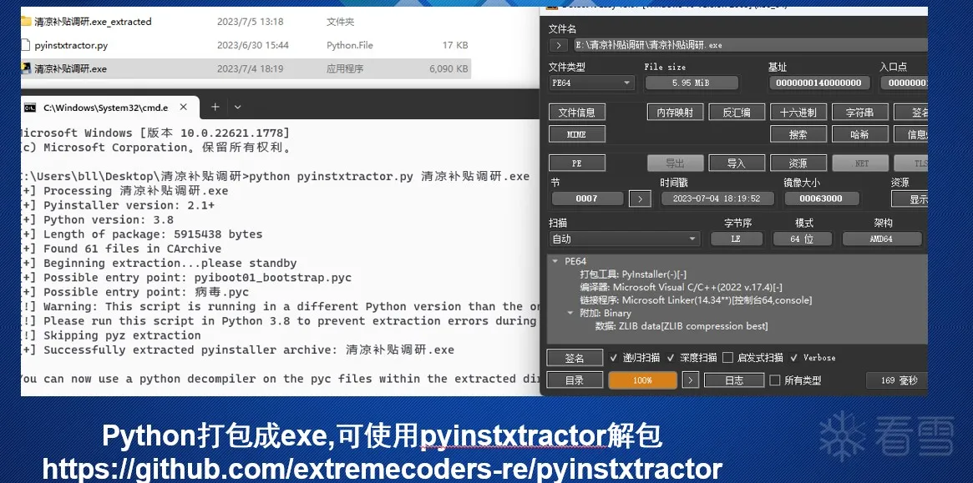Open the 日志 log button
Screen dimensions: 973x483
734,380
